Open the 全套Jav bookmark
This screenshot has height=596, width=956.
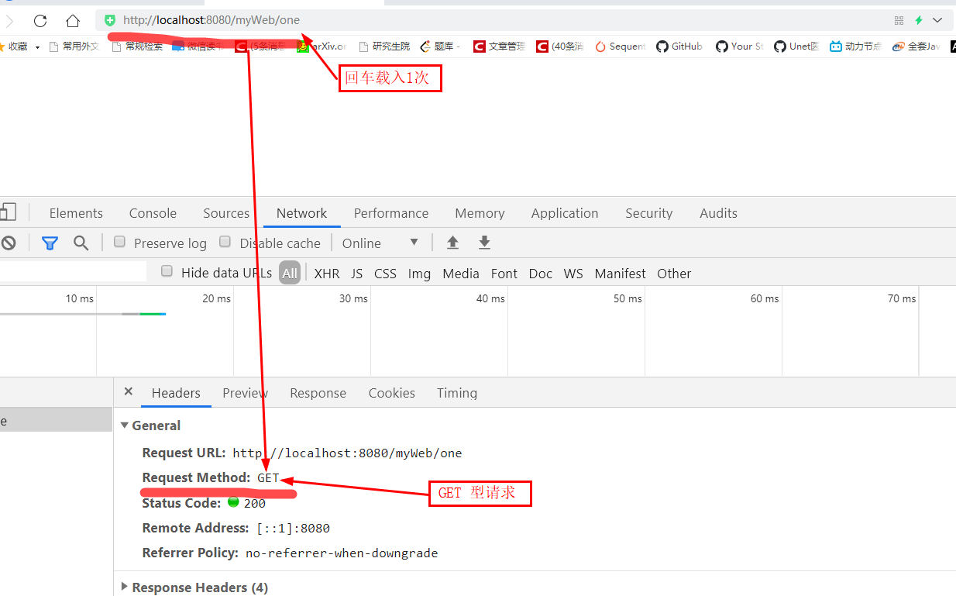916,47
